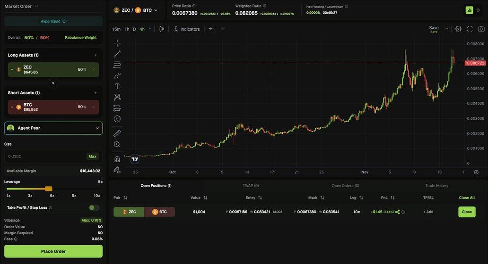
Task: Toggle Take Profit / Stop Loss switch
Action: (94, 207)
